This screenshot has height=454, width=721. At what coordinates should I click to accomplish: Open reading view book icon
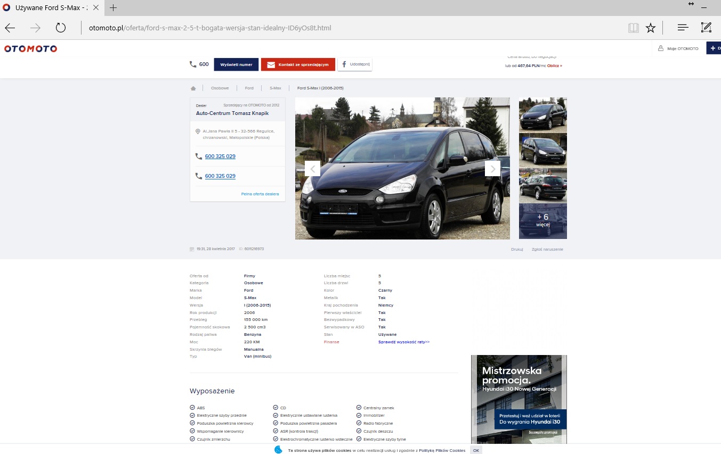633,28
